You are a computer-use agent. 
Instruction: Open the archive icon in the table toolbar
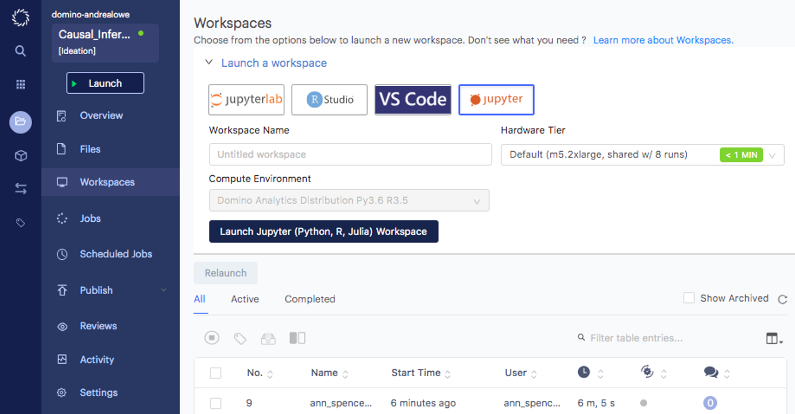pos(268,338)
